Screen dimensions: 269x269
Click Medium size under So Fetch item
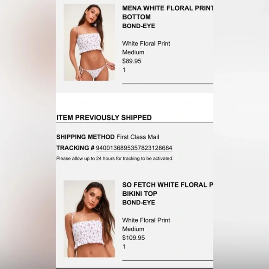(133, 229)
